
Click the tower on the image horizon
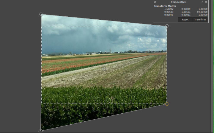[110, 51]
